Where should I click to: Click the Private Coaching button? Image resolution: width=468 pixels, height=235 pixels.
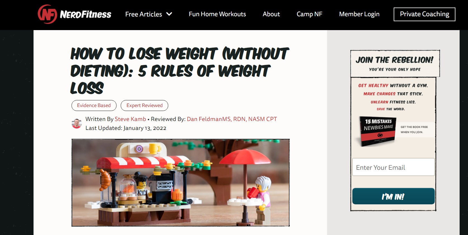[424, 14]
